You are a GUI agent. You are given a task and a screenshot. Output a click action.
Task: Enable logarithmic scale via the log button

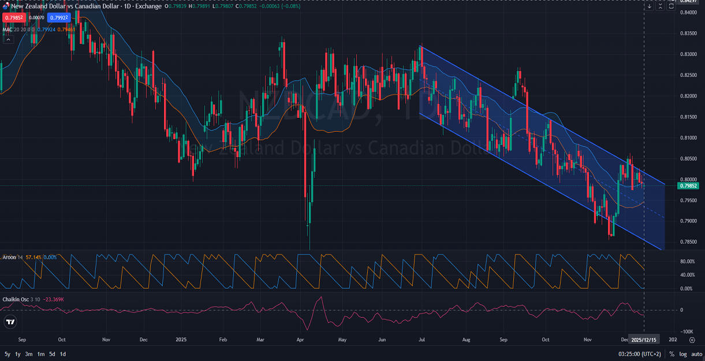(x=682, y=353)
